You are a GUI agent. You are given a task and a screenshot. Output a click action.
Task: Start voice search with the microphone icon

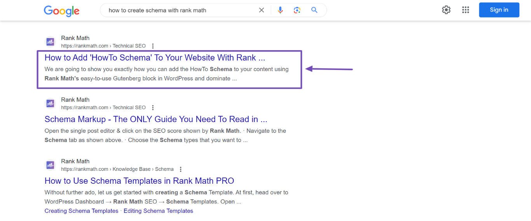click(x=280, y=10)
